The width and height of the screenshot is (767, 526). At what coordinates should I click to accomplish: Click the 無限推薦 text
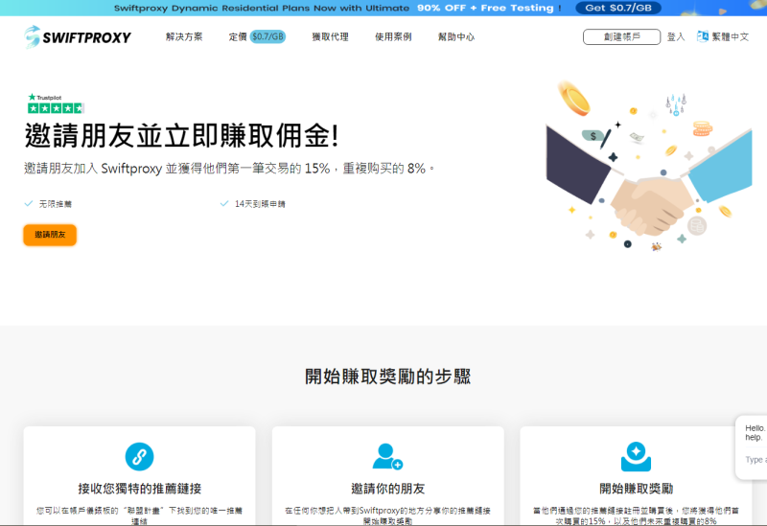[56, 204]
